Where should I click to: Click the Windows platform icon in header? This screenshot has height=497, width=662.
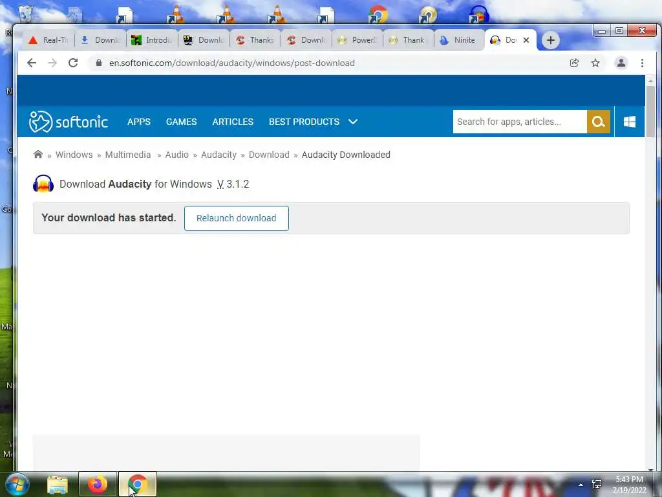[630, 122]
